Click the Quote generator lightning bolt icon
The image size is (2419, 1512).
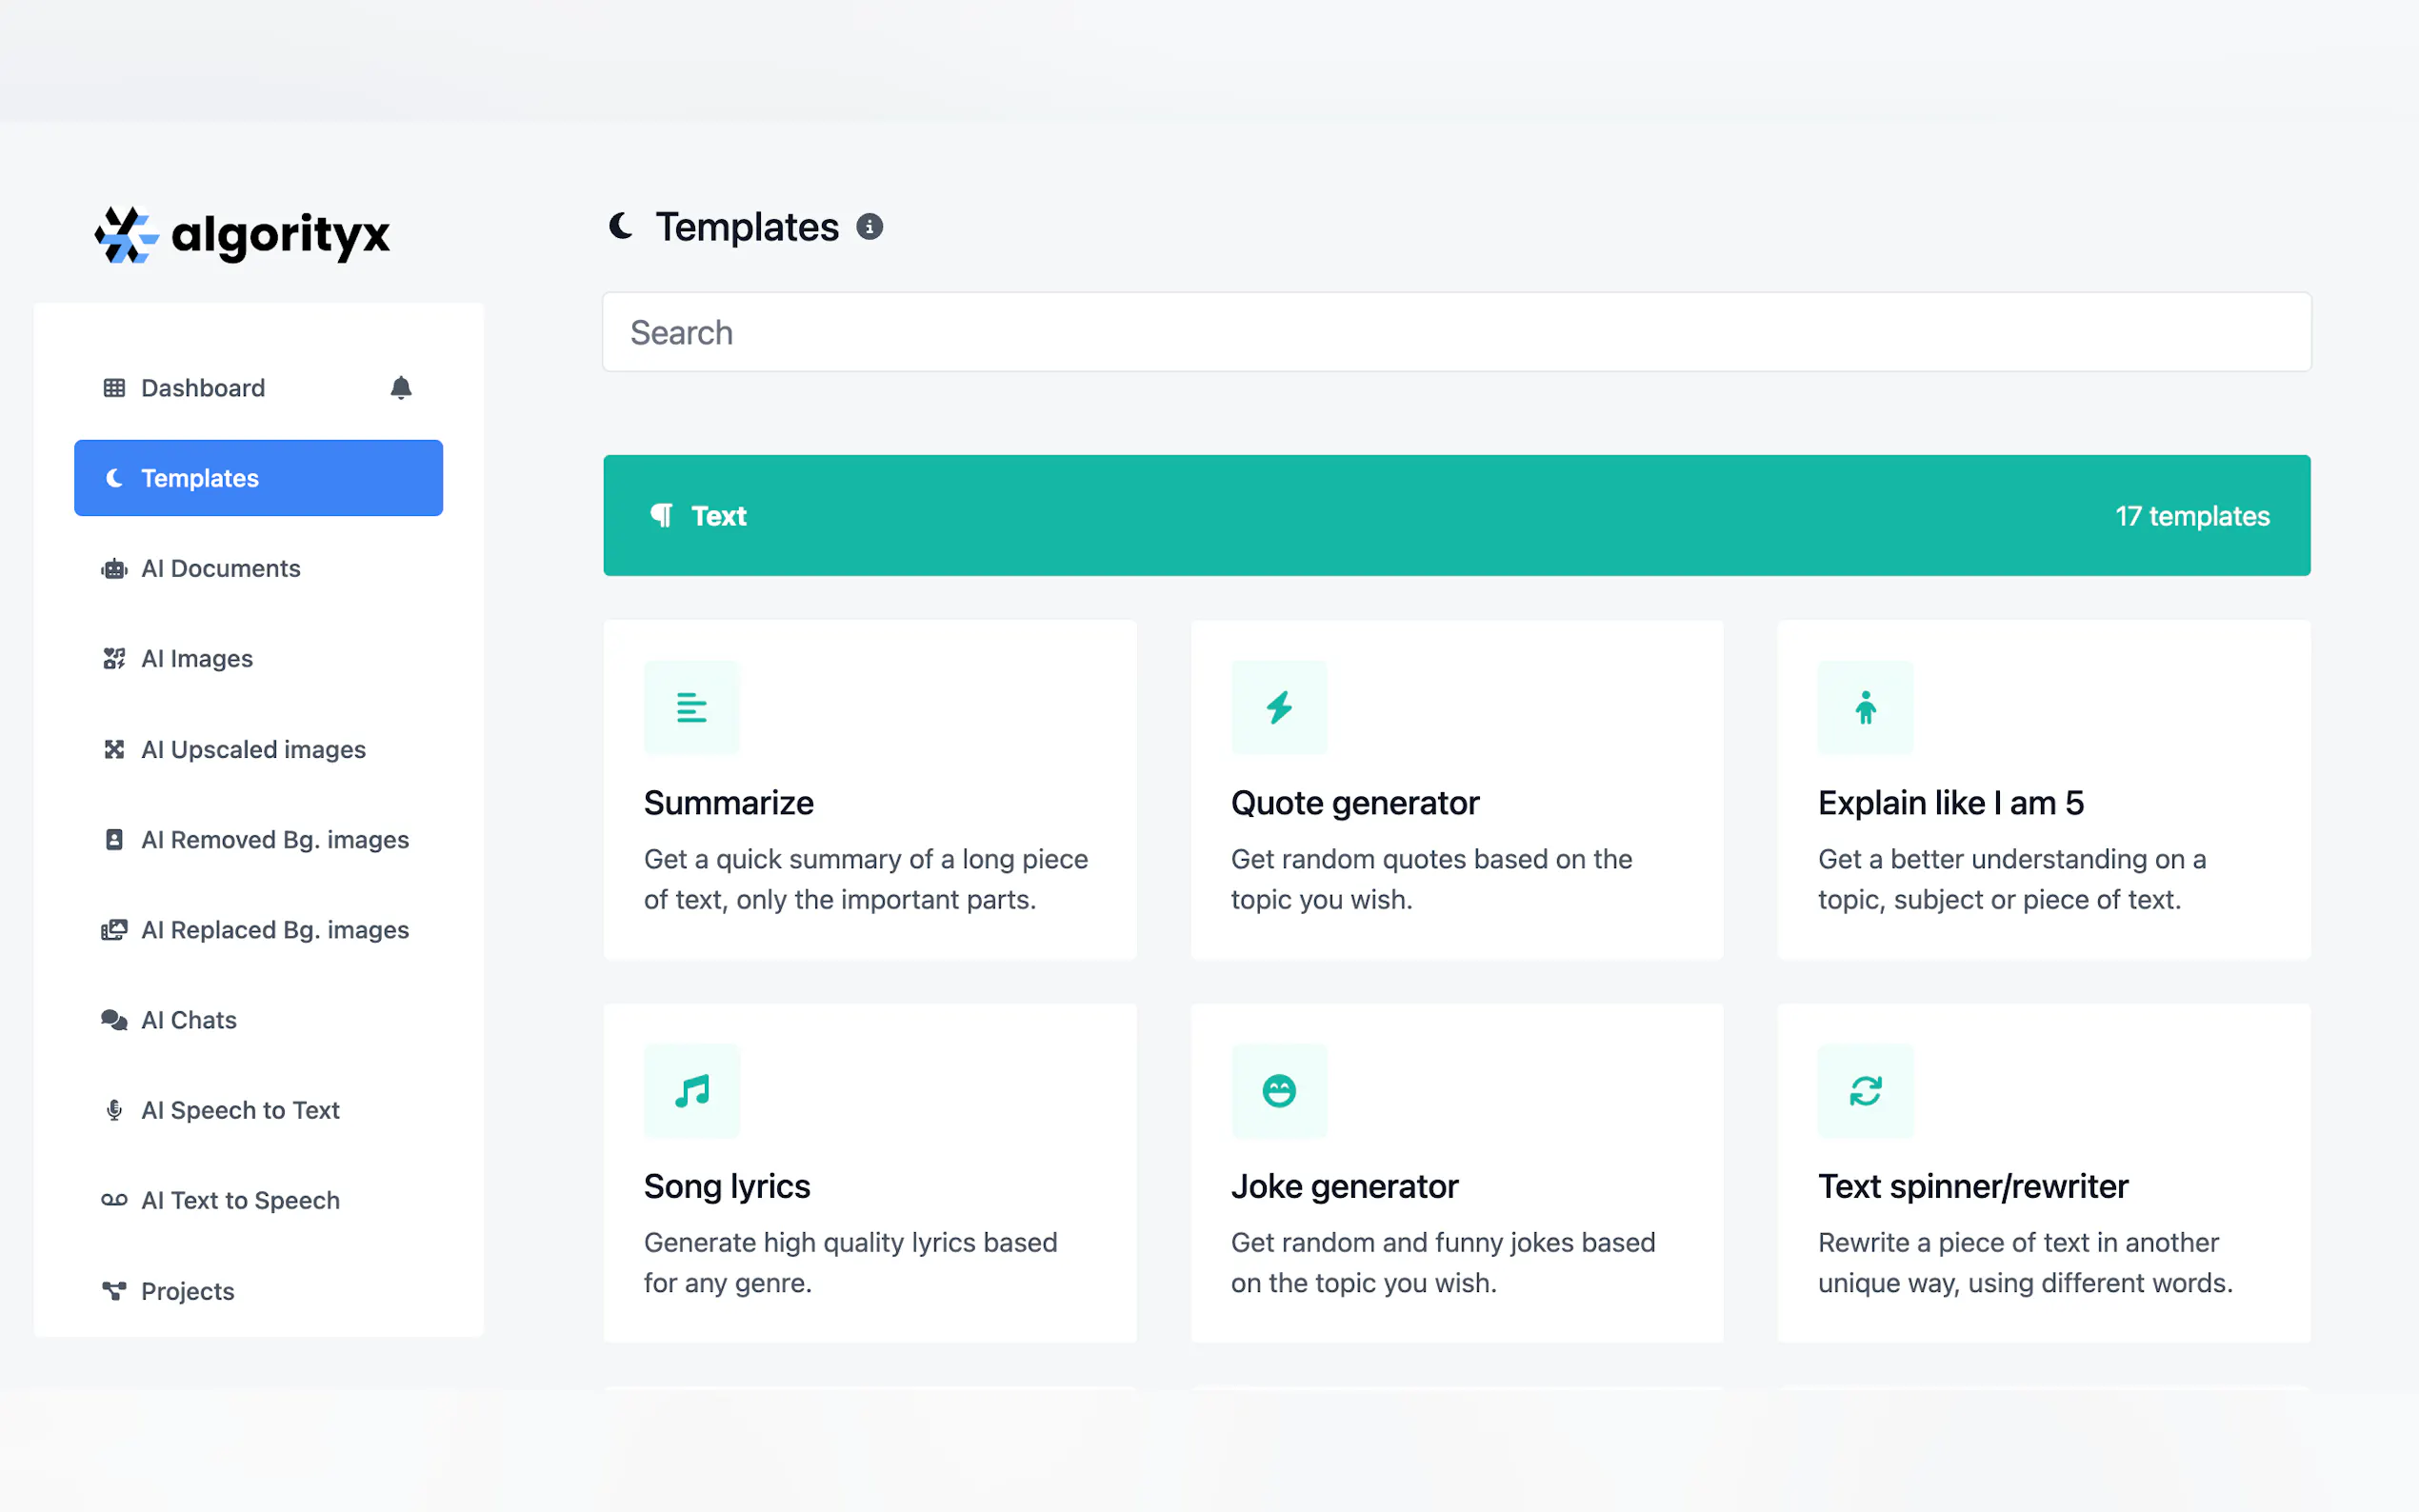[x=1278, y=708]
